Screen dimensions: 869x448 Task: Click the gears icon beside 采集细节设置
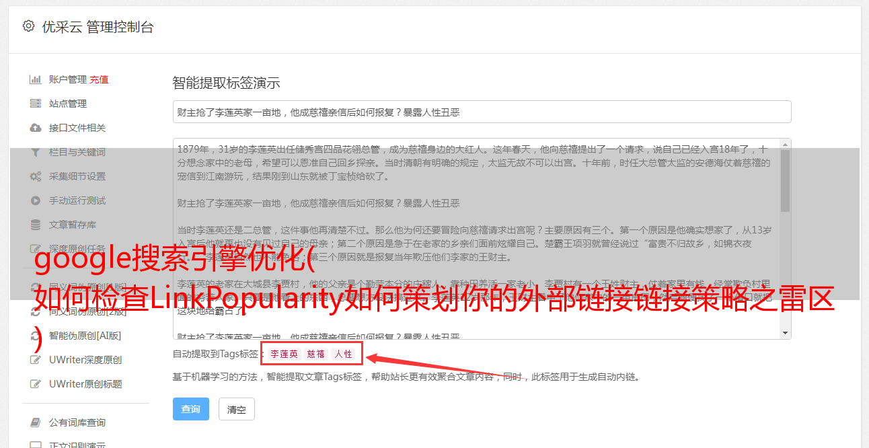[35, 176]
